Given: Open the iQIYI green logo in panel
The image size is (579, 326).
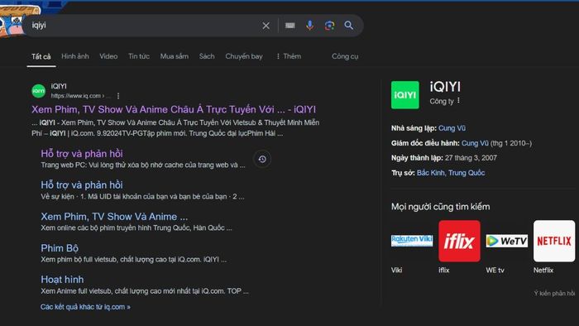Looking at the screenshot, I should click(405, 95).
